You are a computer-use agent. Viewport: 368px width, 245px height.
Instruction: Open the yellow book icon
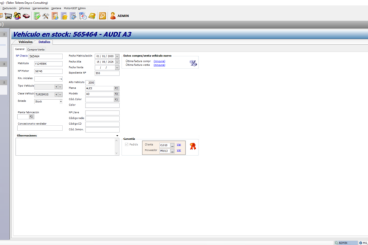coord(92,16)
